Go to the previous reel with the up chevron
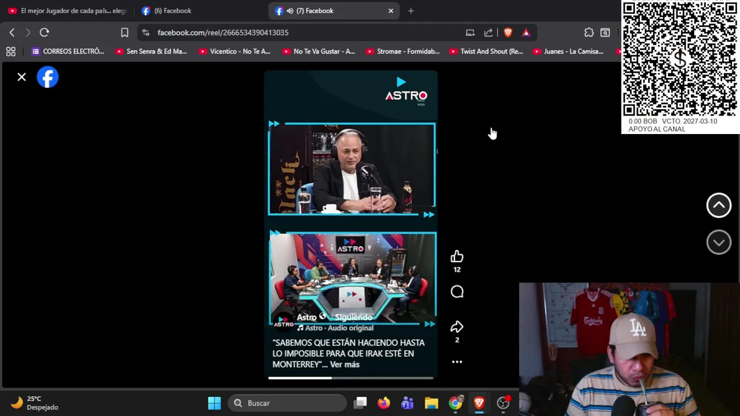 point(719,205)
